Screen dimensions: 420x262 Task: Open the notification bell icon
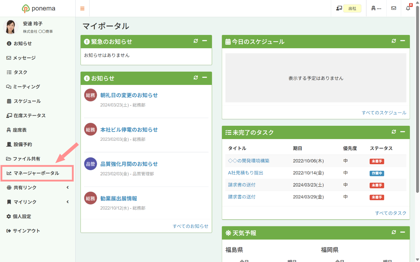pyautogui.click(x=408, y=8)
